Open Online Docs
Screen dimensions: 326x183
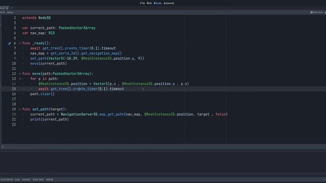pyautogui.click(x=316, y=12)
